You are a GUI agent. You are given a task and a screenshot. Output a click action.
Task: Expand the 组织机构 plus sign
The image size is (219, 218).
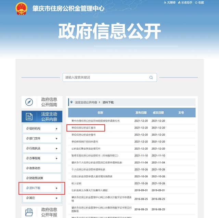point(56,128)
